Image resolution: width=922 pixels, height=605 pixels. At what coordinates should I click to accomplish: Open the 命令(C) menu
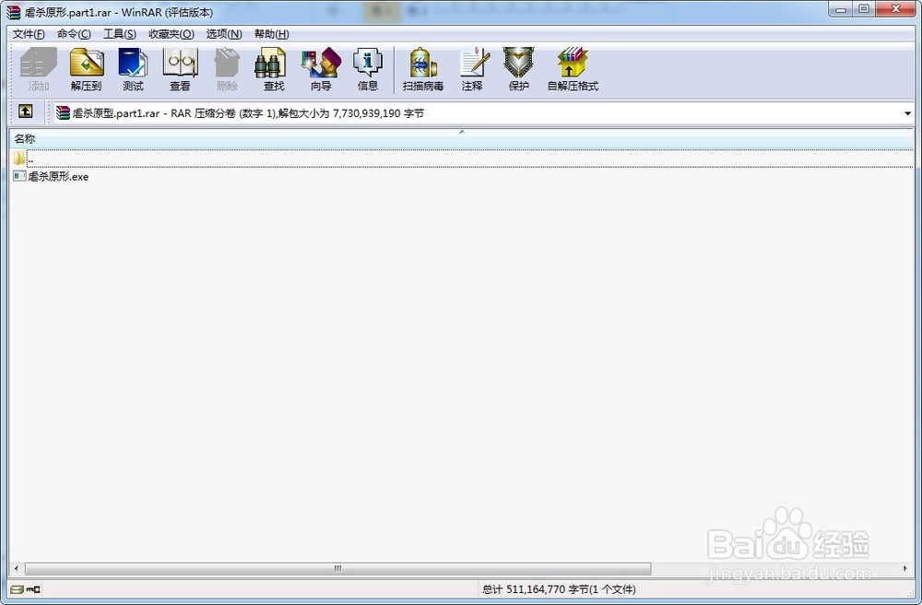[x=74, y=34]
